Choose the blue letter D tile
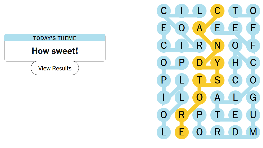263x148 pixels. click(x=235, y=132)
